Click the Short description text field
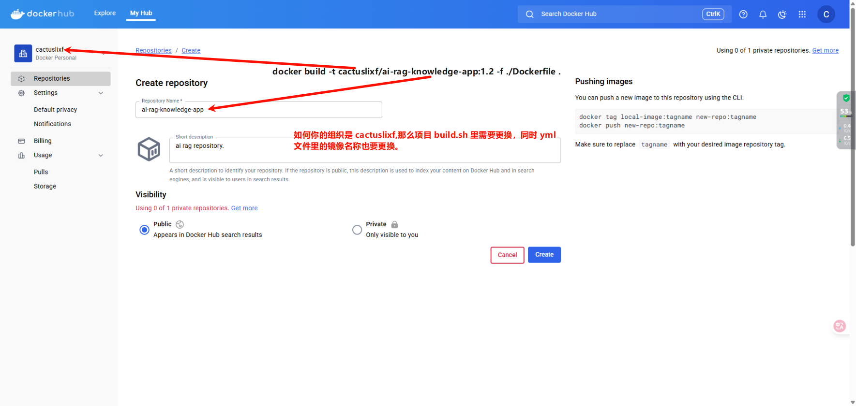Viewport: 856px width, 406px height. click(365, 150)
